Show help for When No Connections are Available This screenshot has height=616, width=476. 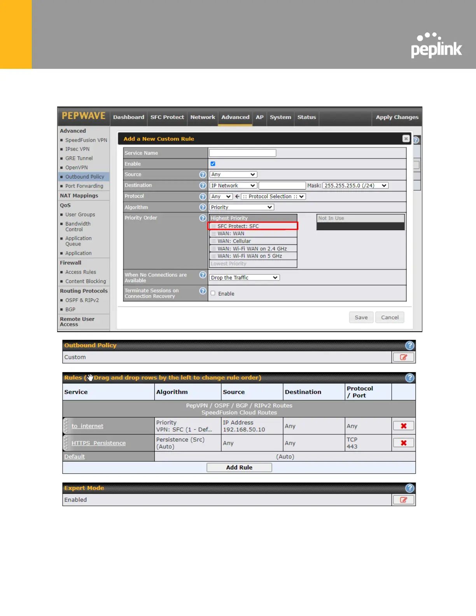pos(203,275)
